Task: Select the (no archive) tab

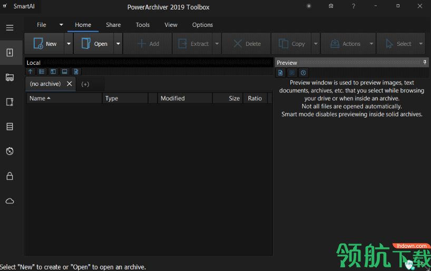Action: pos(45,84)
